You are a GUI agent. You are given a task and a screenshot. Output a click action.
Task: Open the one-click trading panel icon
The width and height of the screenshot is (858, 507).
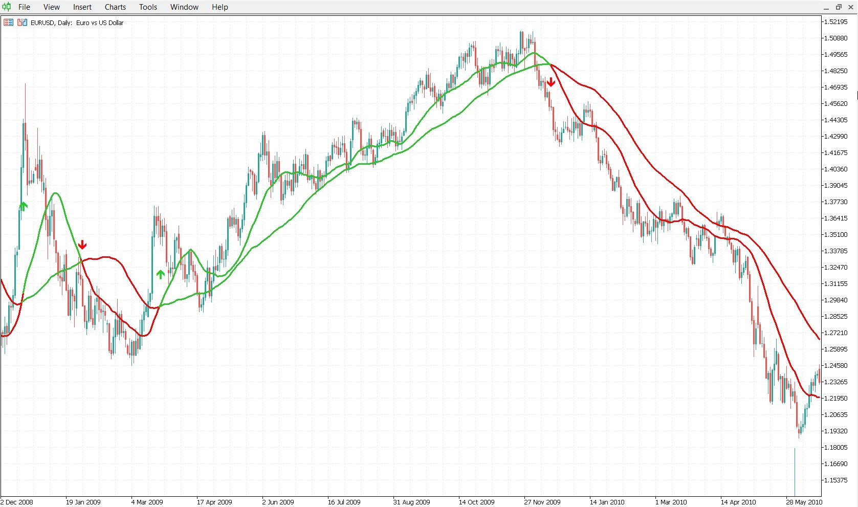(x=8, y=23)
